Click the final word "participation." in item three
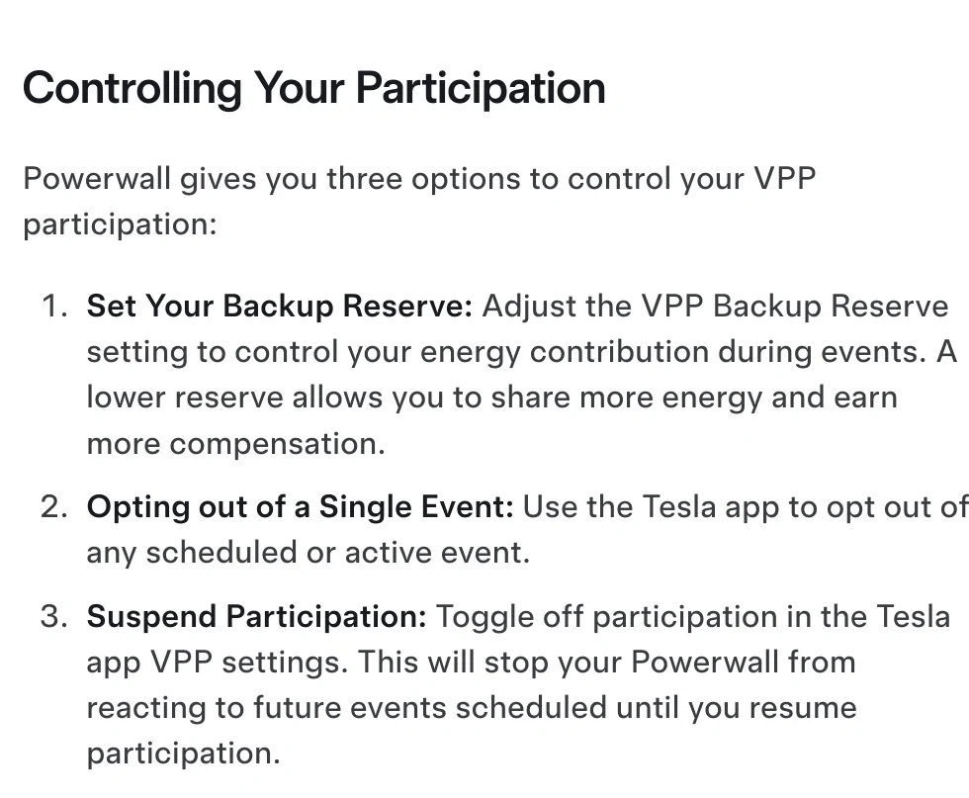Screen dimensions: 969x798 coord(184,754)
